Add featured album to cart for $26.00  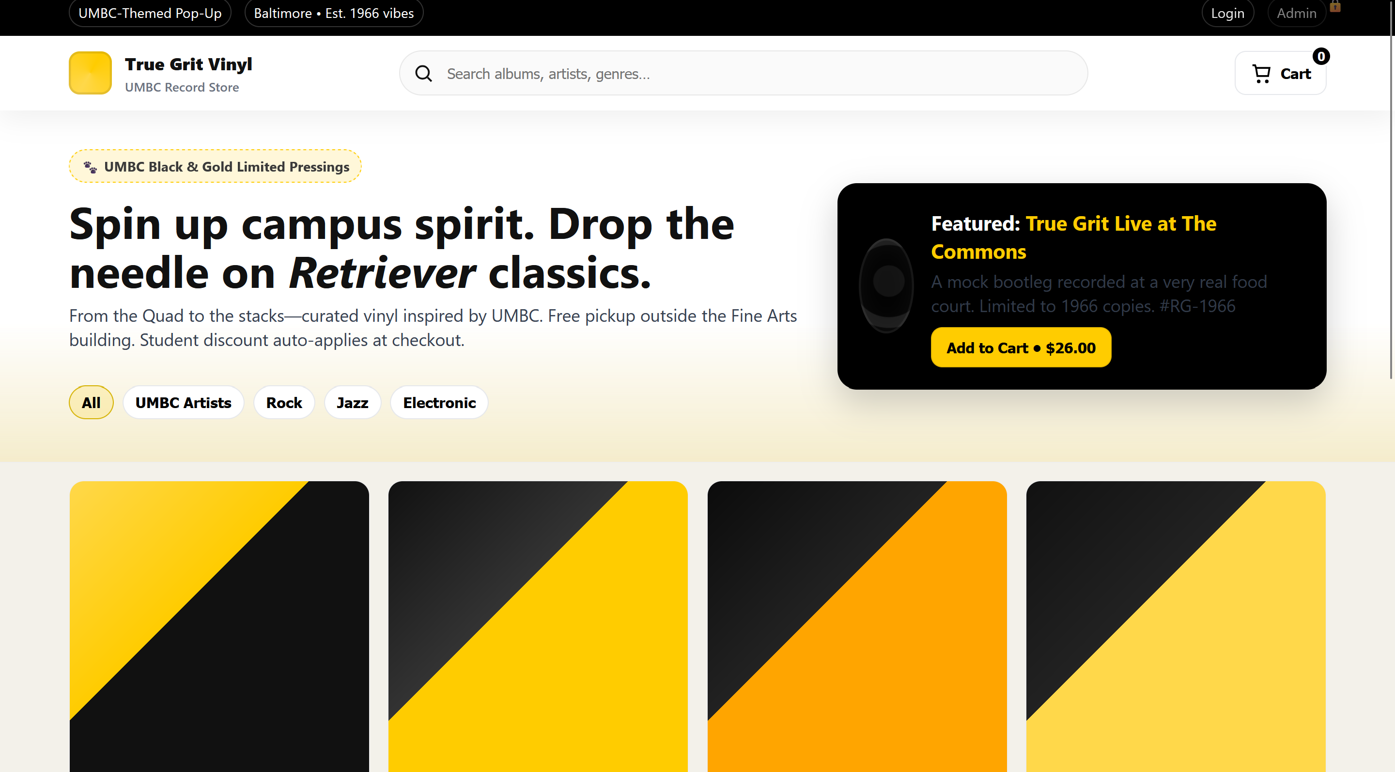pyautogui.click(x=1020, y=348)
